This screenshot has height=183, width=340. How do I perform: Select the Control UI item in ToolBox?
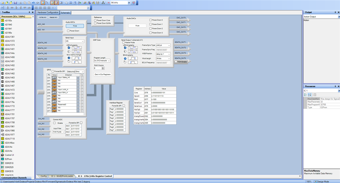pos(9,155)
